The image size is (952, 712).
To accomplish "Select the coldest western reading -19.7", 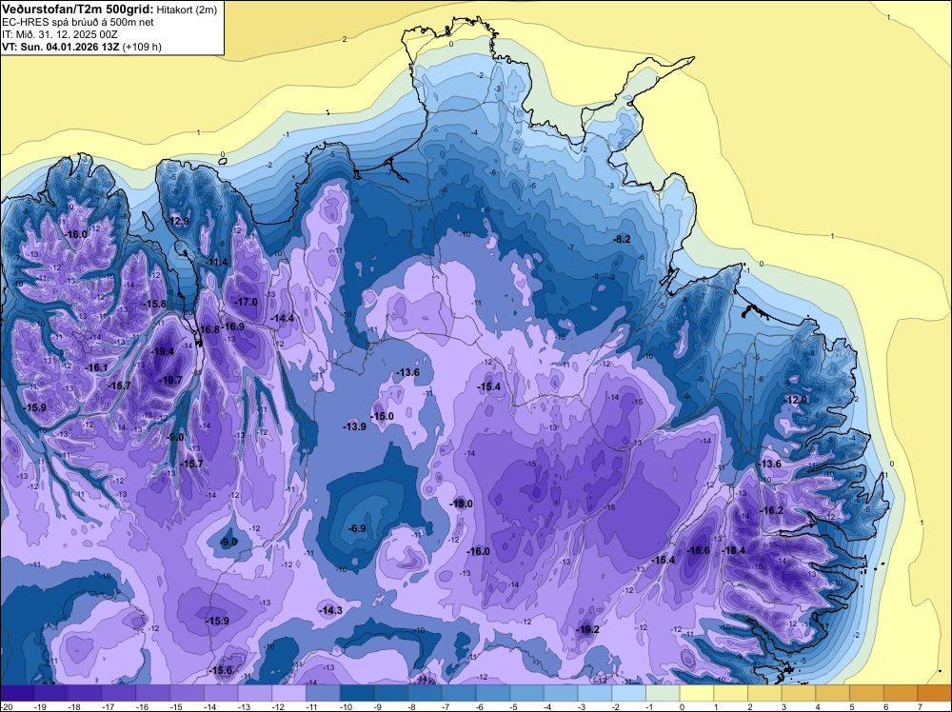I will click(x=170, y=380).
